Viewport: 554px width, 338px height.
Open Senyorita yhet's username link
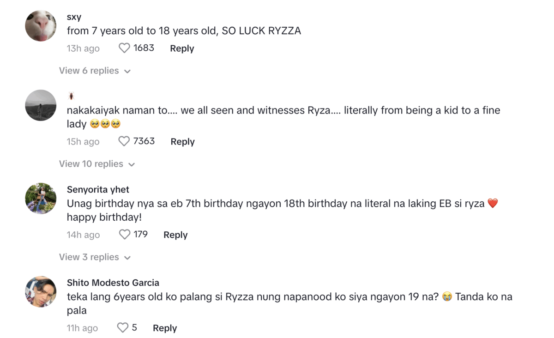point(99,189)
